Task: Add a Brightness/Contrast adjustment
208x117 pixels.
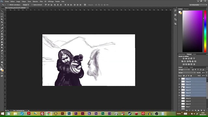Action: (x=184, y=58)
